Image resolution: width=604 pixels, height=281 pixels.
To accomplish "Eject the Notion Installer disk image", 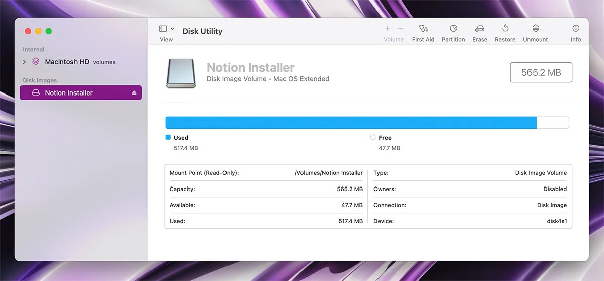I will click(134, 93).
